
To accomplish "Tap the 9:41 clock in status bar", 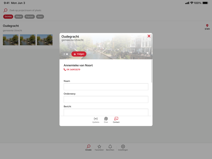I will pos(7,3).
